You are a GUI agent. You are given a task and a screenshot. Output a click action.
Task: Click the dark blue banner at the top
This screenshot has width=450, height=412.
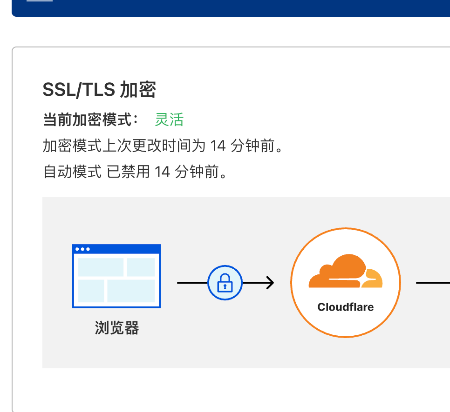231,8
